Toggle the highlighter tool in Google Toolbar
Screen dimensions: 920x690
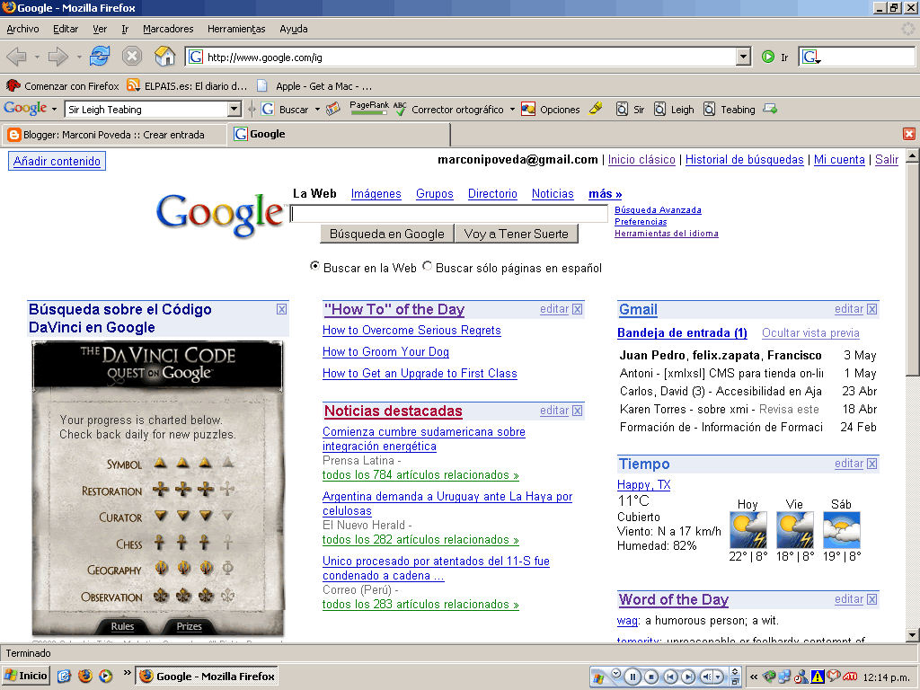(x=596, y=109)
